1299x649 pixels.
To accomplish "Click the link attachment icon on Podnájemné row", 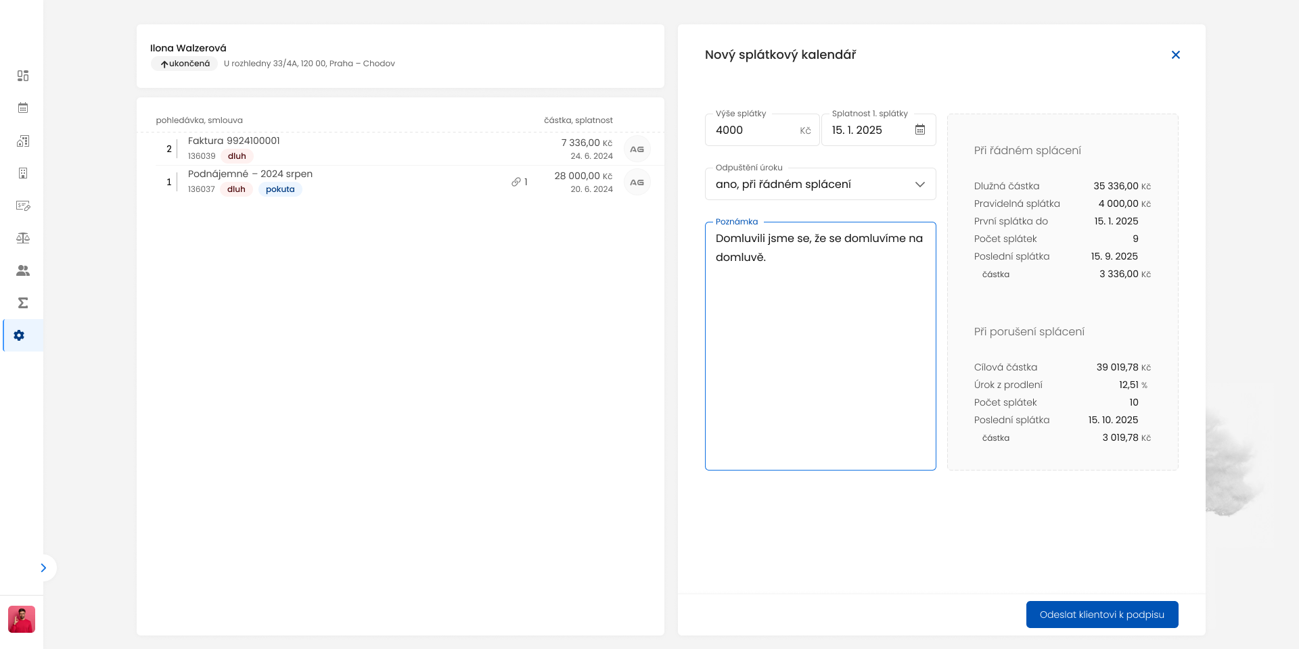I will pyautogui.click(x=516, y=182).
